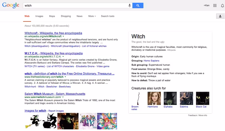This screenshot has height=131, width=225.
Task: Open Wicked Witch of the West photo thumbnail
Action: click(x=68, y=121)
